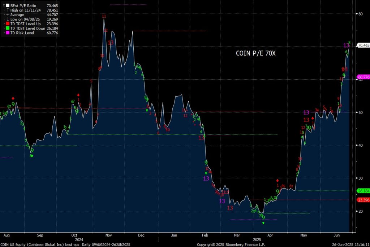Click the Oct label on the time axis
Screen dimensions: 370x247
(x=74, y=235)
